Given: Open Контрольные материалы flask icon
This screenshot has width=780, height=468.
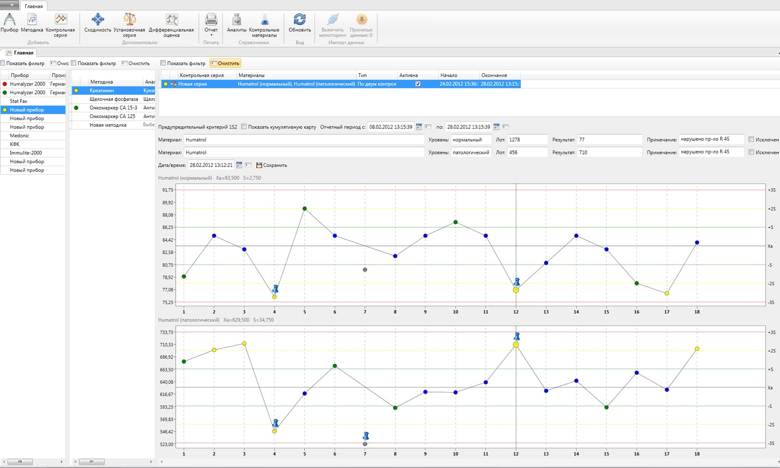Looking at the screenshot, I should tap(264, 20).
